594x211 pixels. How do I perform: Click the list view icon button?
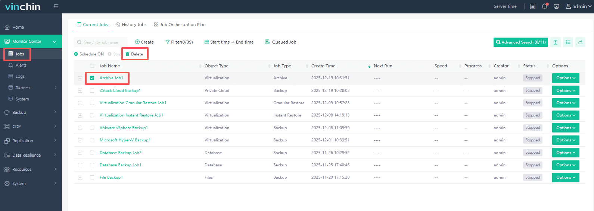[568, 42]
